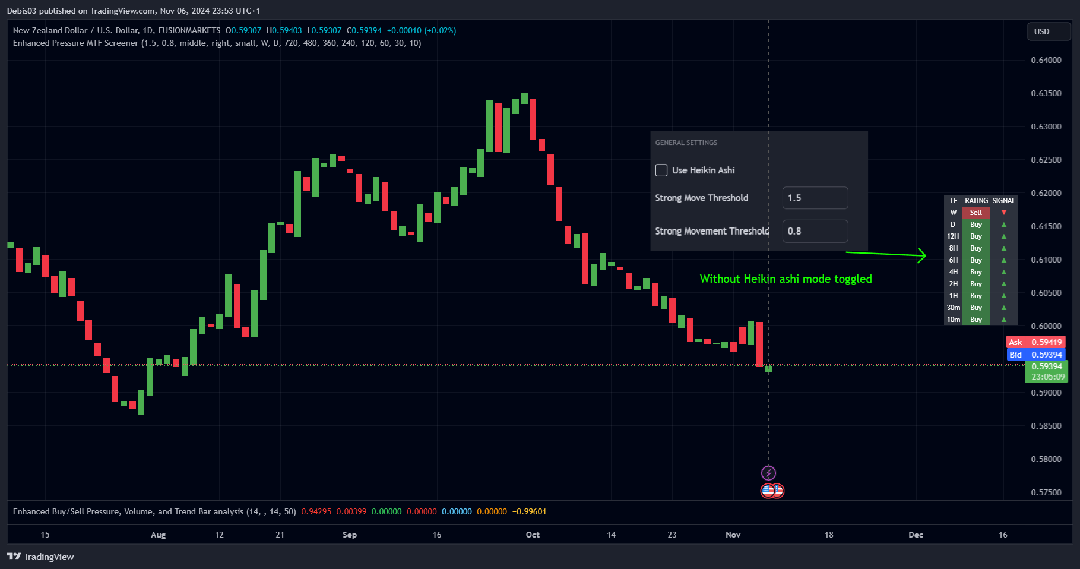Click the Buy rating in 8H row
The image size is (1080, 569).
coord(976,248)
